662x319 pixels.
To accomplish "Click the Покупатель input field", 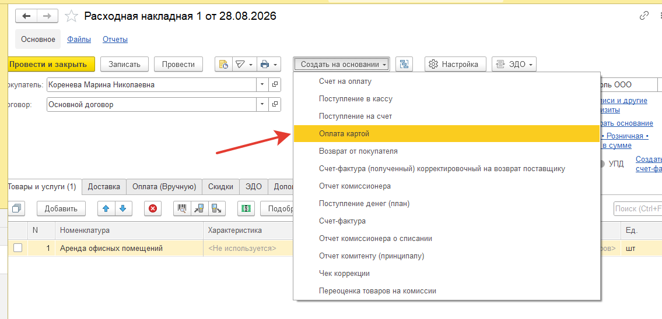I will [x=152, y=85].
